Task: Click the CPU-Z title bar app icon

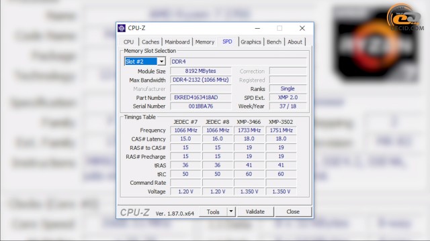Action: [122, 28]
